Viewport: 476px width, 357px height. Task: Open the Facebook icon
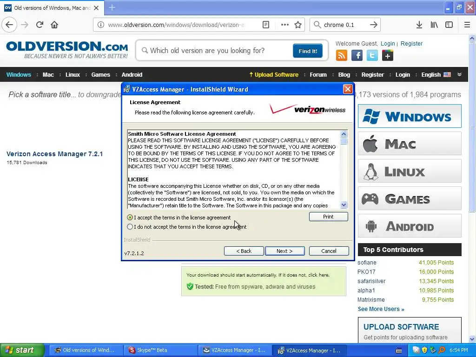(357, 56)
